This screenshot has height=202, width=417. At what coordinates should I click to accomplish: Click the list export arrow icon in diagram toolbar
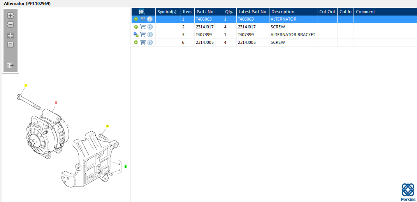[11, 65]
